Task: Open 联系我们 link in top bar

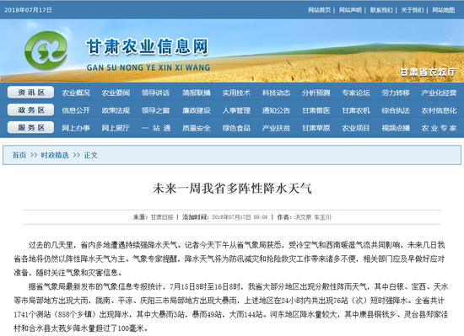Action: (x=381, y=10)
